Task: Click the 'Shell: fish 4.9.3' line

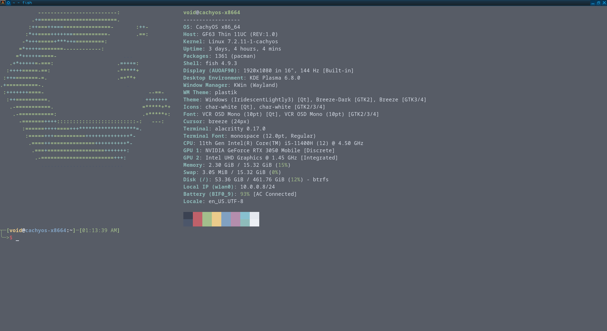Action: click(x=210, y=63)
